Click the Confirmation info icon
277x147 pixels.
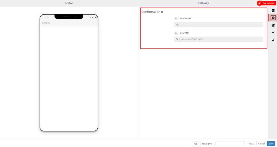click(x=162, y=12)
